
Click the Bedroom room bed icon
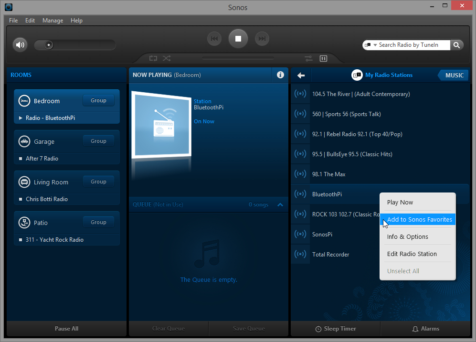click(24, 101)
